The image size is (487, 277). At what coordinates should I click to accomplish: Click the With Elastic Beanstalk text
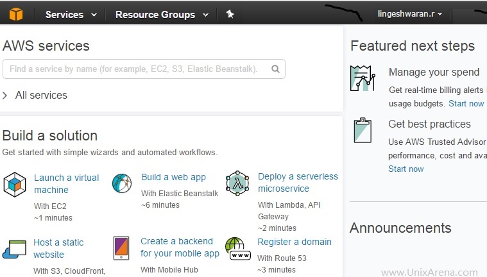pyautogui.click(x=180, y=194)
